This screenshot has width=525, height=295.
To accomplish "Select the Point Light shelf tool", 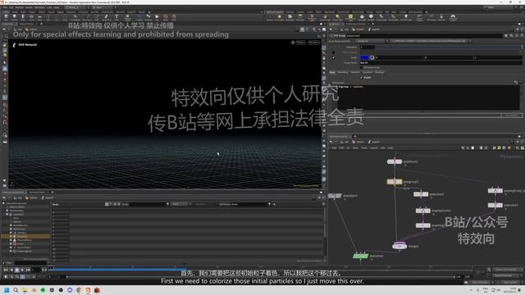I will 279,16.
